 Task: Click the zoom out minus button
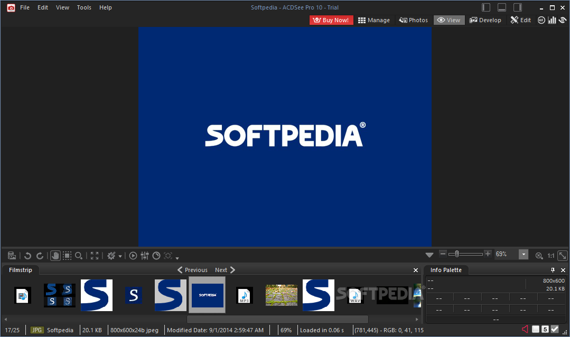[443, 254]
